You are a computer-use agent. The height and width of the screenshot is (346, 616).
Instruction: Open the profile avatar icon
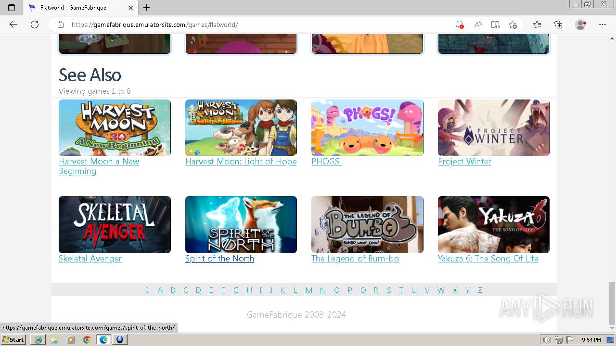tap(581, 25)
